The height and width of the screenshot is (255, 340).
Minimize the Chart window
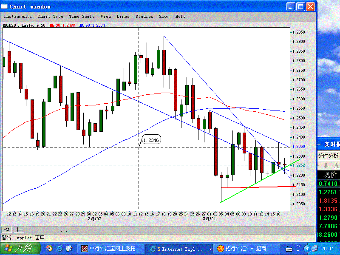[x=291, y=7]
